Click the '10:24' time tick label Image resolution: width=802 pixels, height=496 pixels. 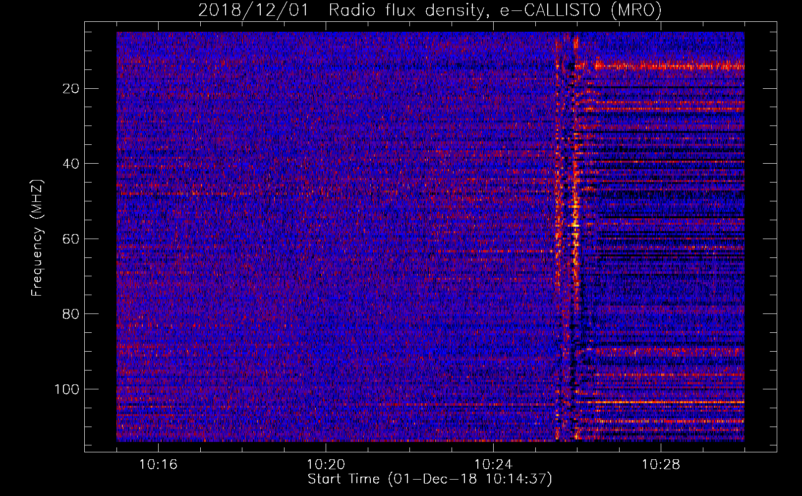(x=493, y=464)
